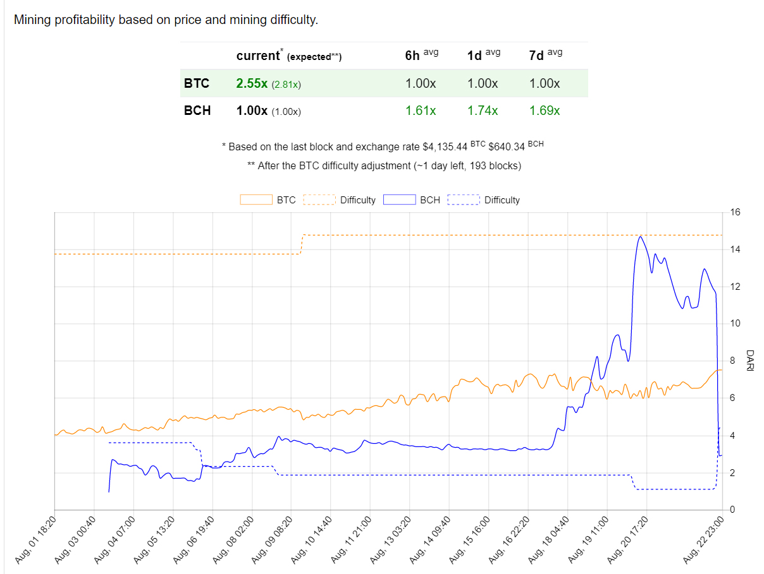Click the BTC legend label text
This screenshot has height=574, width=764.
pos(286,200)
